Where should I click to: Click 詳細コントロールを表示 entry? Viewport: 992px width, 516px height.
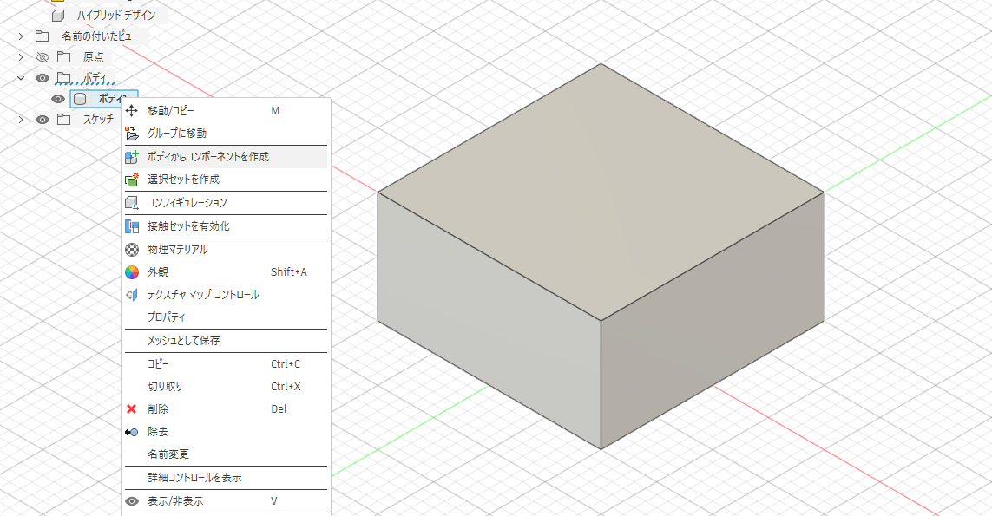(x=194, y=478)
